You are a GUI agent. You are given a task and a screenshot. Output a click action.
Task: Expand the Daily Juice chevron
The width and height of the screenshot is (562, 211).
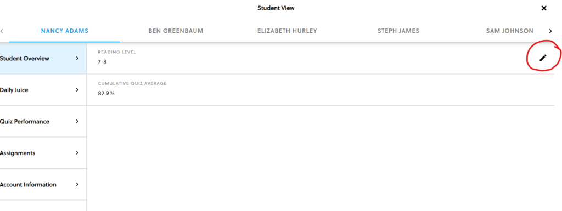point(77,90)
